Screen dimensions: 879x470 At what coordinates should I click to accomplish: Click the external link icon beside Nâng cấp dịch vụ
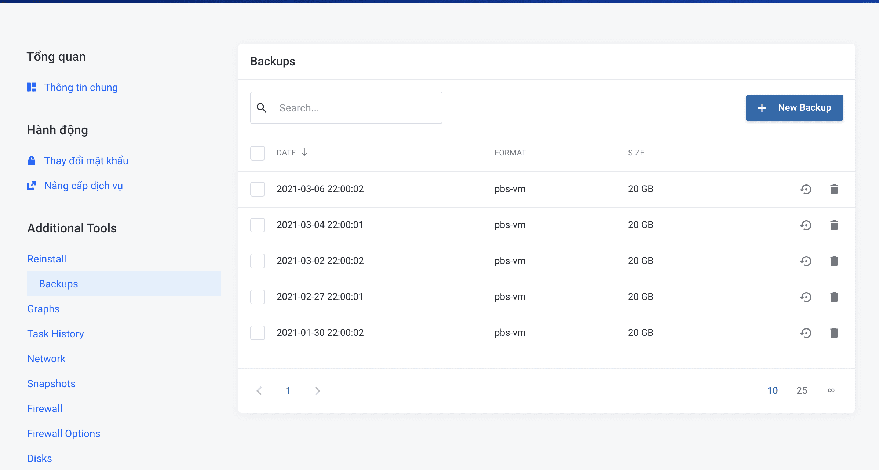[32, 186]
